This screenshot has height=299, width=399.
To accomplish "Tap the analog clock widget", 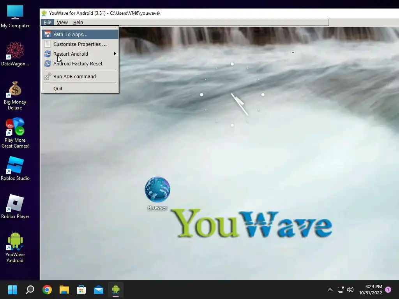I will (232, 95).
